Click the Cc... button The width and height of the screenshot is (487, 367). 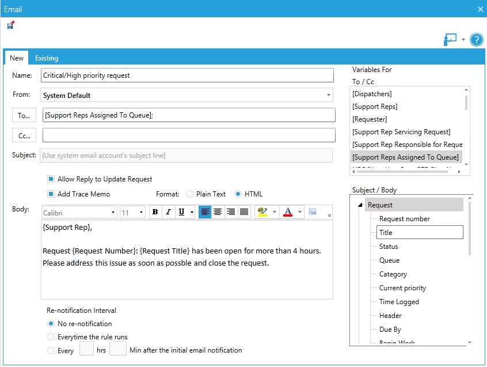click(x=24, y=135)
